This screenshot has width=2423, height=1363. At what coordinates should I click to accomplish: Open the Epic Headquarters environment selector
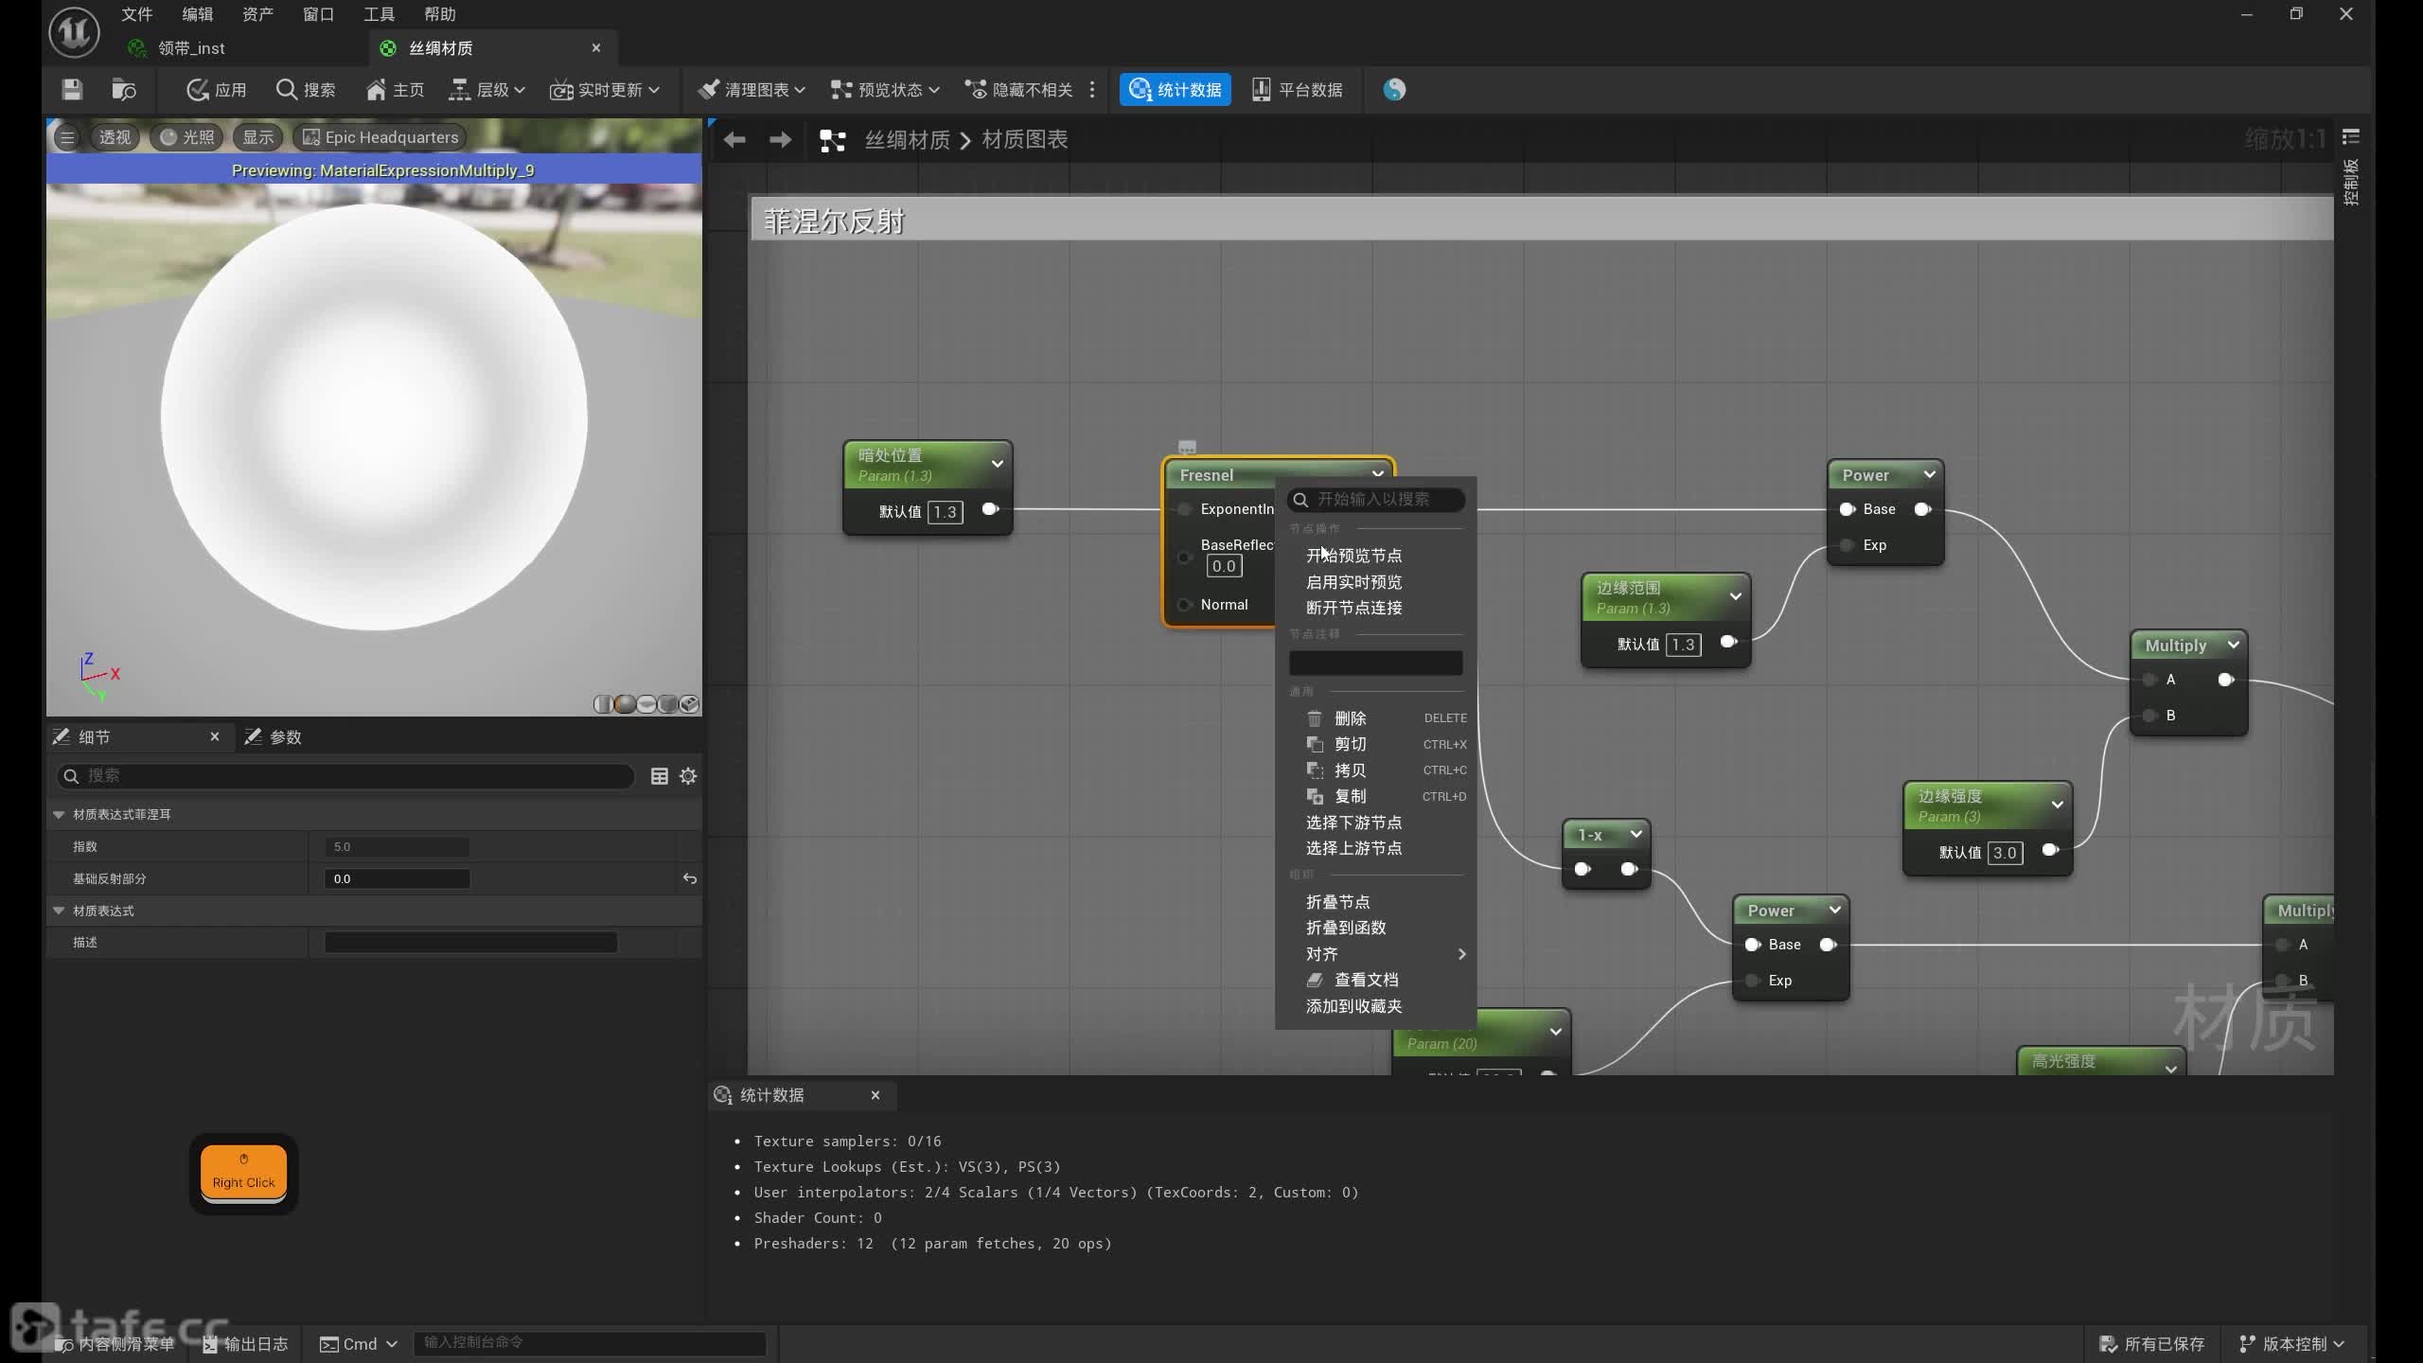coord(380,137)
